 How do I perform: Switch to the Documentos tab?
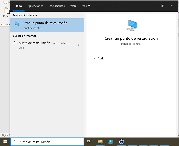[57, 6]
